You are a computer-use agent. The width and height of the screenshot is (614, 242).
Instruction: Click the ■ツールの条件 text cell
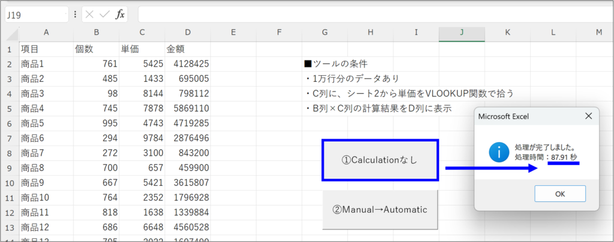pos(336,63)
